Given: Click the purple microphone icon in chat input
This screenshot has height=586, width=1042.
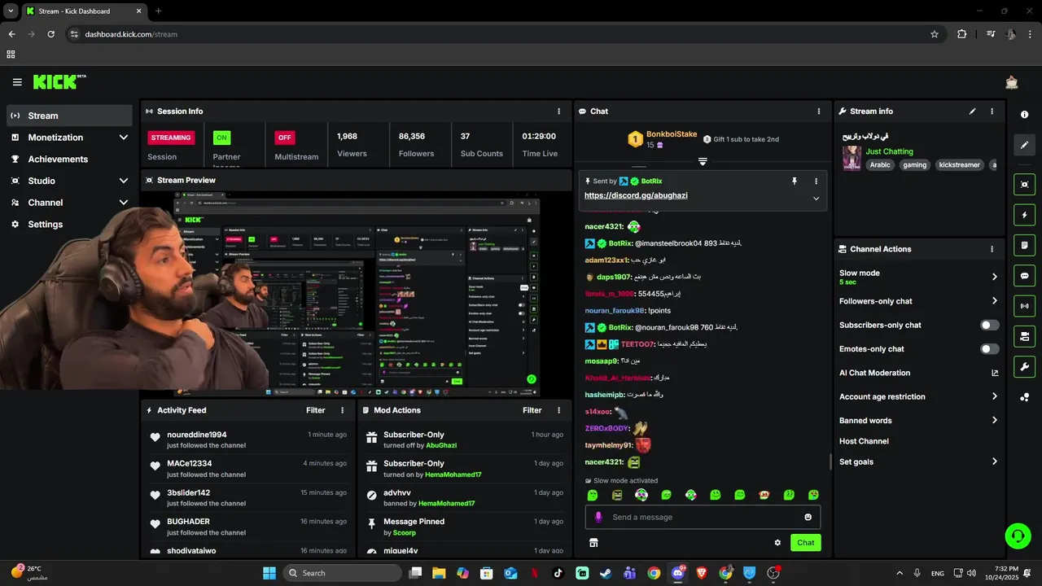Looking at the screenshot, I should [x=598, y=517].
